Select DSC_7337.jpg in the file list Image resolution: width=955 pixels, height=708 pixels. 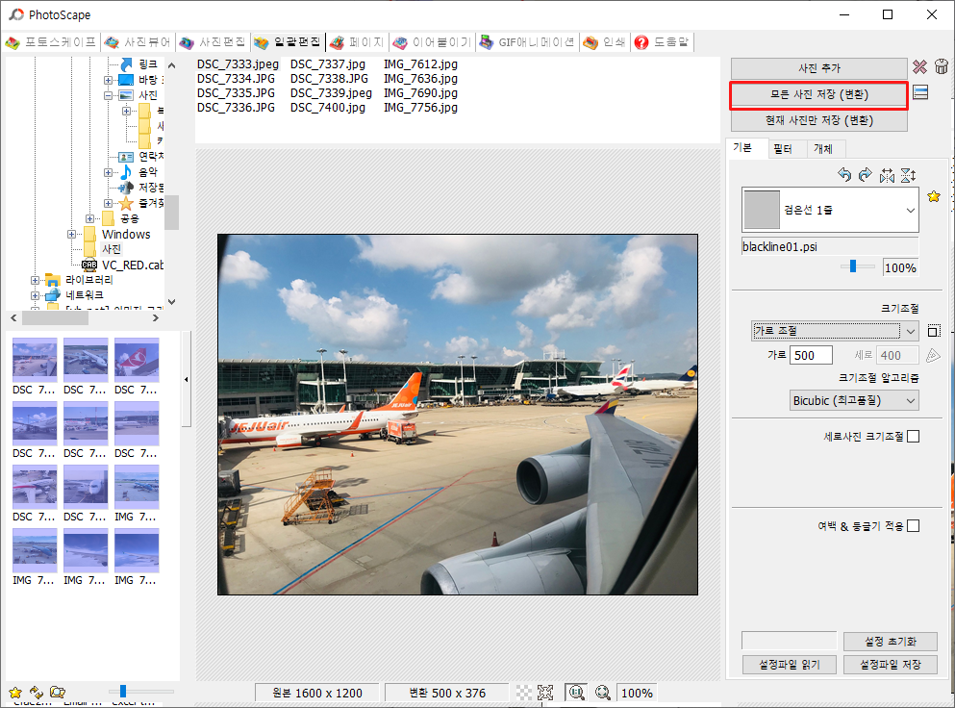(328, 64)
